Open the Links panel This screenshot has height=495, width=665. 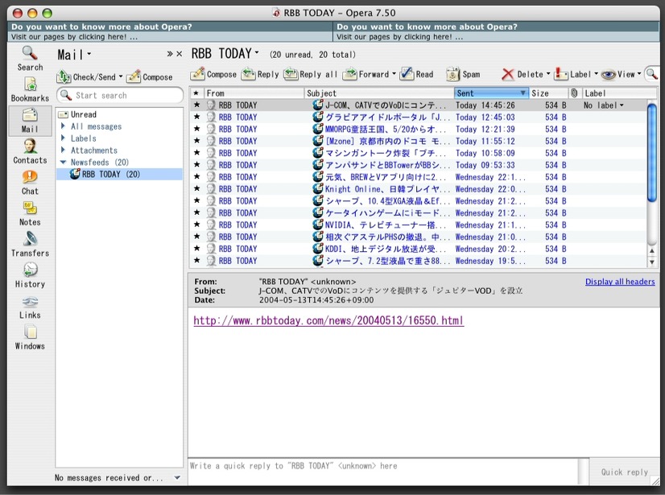pos(30,307)
